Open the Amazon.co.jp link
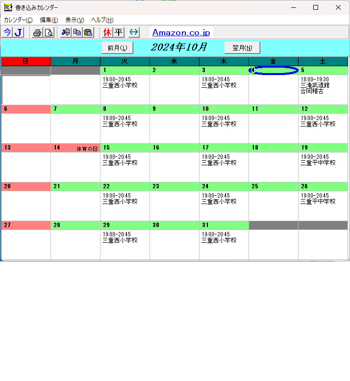The width and height of the screenshot is (350, 381). point(181,33)
